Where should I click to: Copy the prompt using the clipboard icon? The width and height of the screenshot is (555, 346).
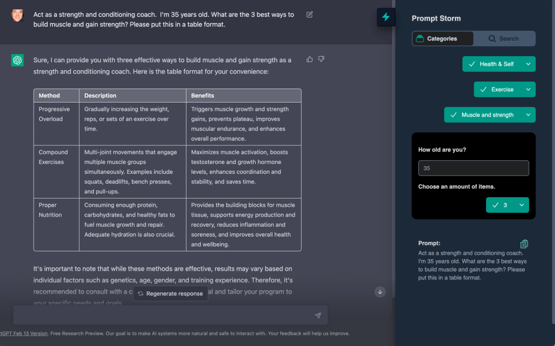pyautogui.click(x=524, y=244)
